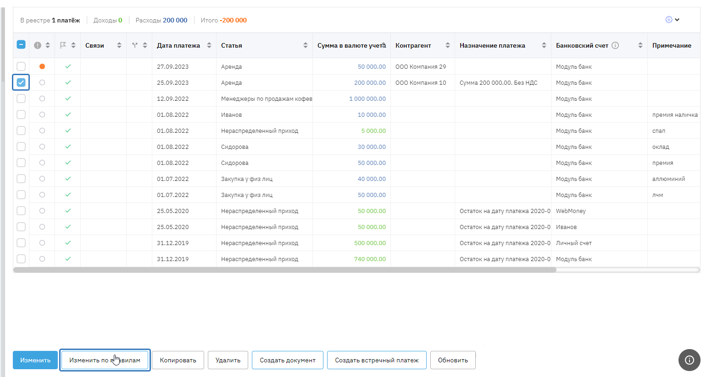The width and height of the screenshot is (712, 377).
Task: Uncheck the 25.09.2023 Аренда payment row
Action: (x=21, y=82)
